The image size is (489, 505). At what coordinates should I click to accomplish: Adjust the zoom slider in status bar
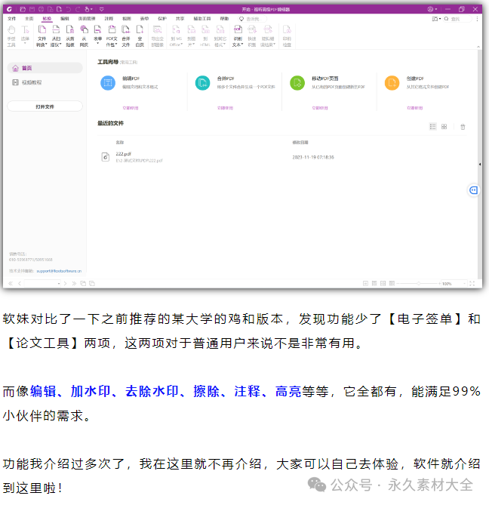coord(418,283)
